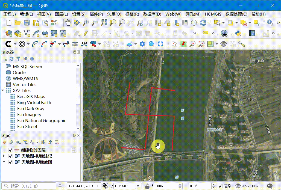Screen dimensions: 281x190
Task: Filter the legend in Layers panel
Action: click(25, 142)
